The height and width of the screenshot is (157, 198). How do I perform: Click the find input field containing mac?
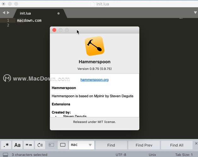pos(82,145)
